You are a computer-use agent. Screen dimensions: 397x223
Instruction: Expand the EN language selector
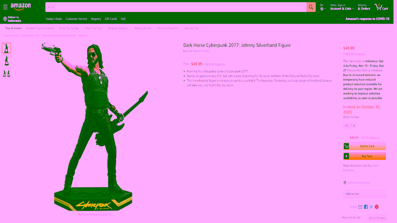pyautogui.click(x=323, y=7)
